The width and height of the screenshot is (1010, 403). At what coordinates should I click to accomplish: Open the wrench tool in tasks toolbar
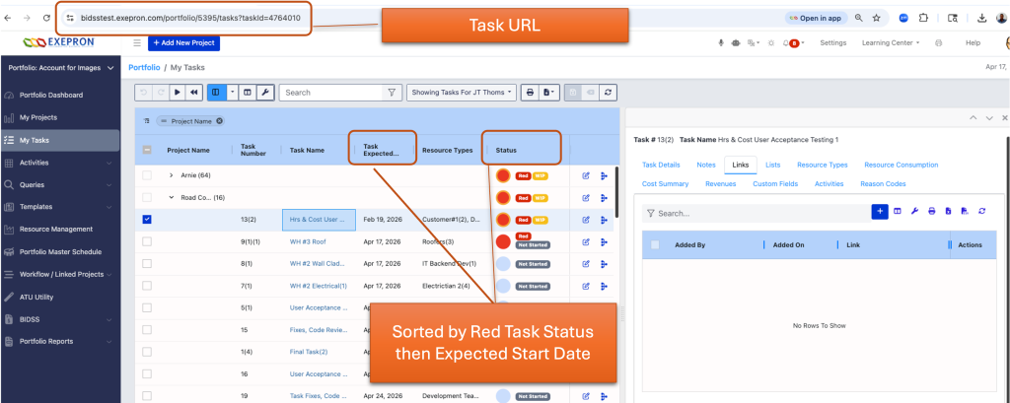tap(264, 93)
